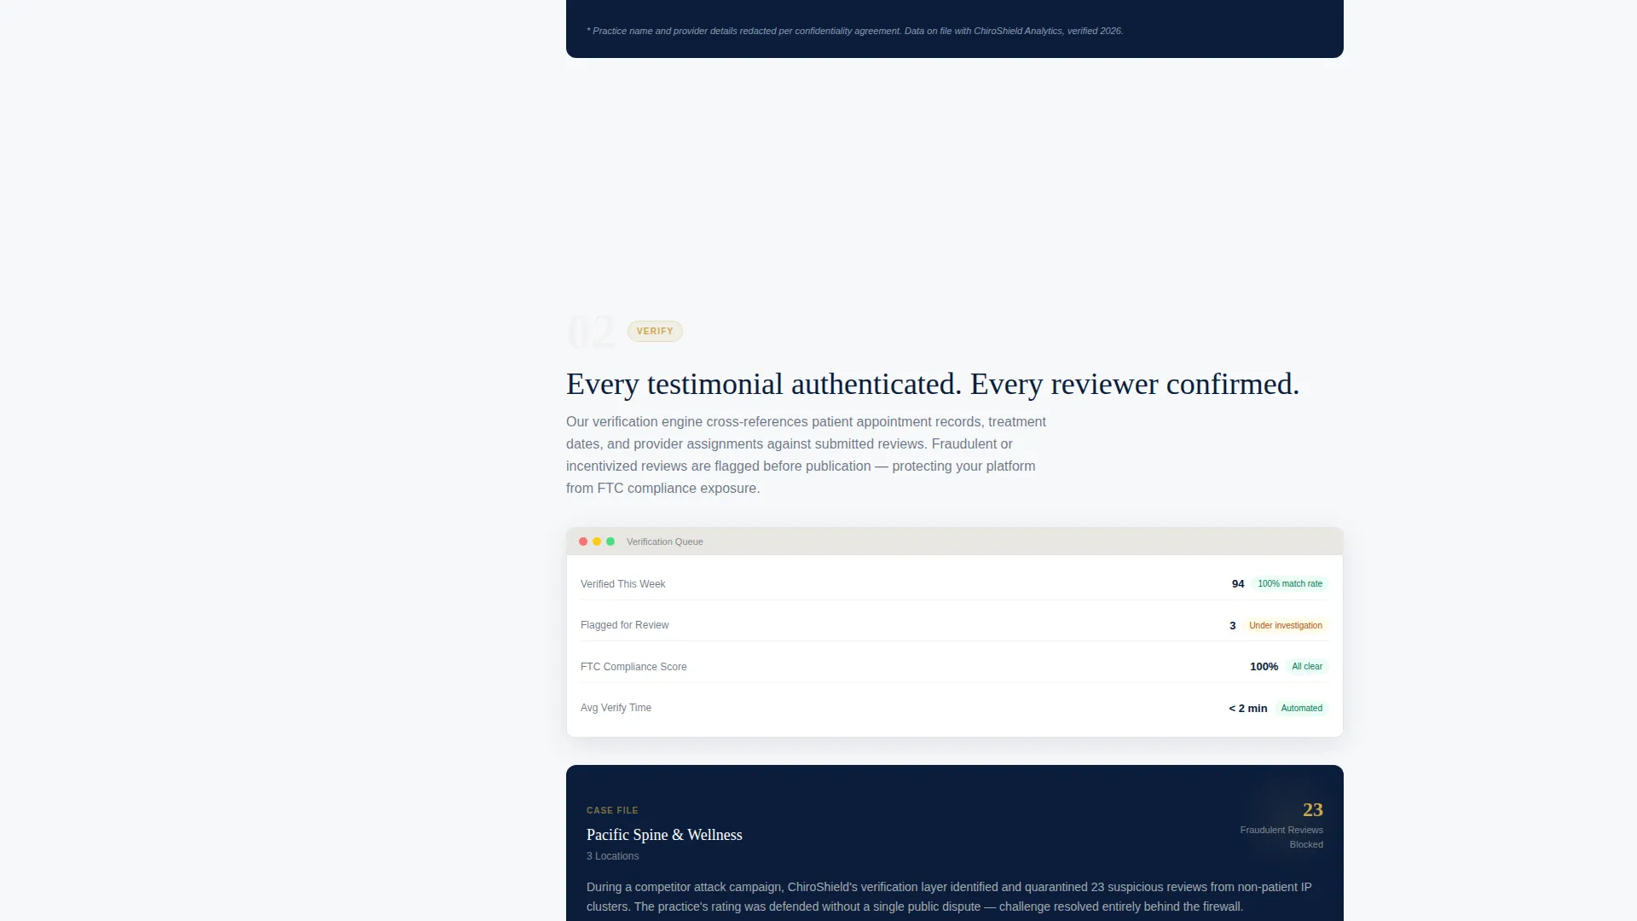Click the competitor attack campaign paragraph
Image resolution: width=1637 pixels, height=921 pixels.
click(x=949, y=897)
